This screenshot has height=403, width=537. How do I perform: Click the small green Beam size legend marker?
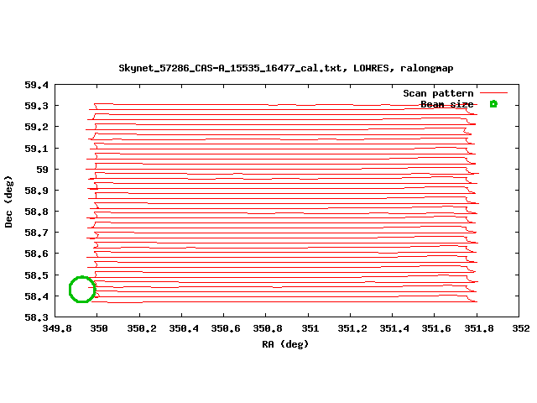pos(493,104)
